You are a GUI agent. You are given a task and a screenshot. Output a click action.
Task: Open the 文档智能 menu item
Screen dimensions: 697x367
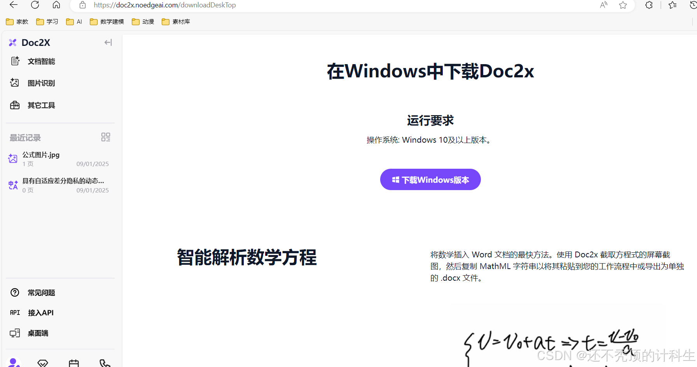41,61
